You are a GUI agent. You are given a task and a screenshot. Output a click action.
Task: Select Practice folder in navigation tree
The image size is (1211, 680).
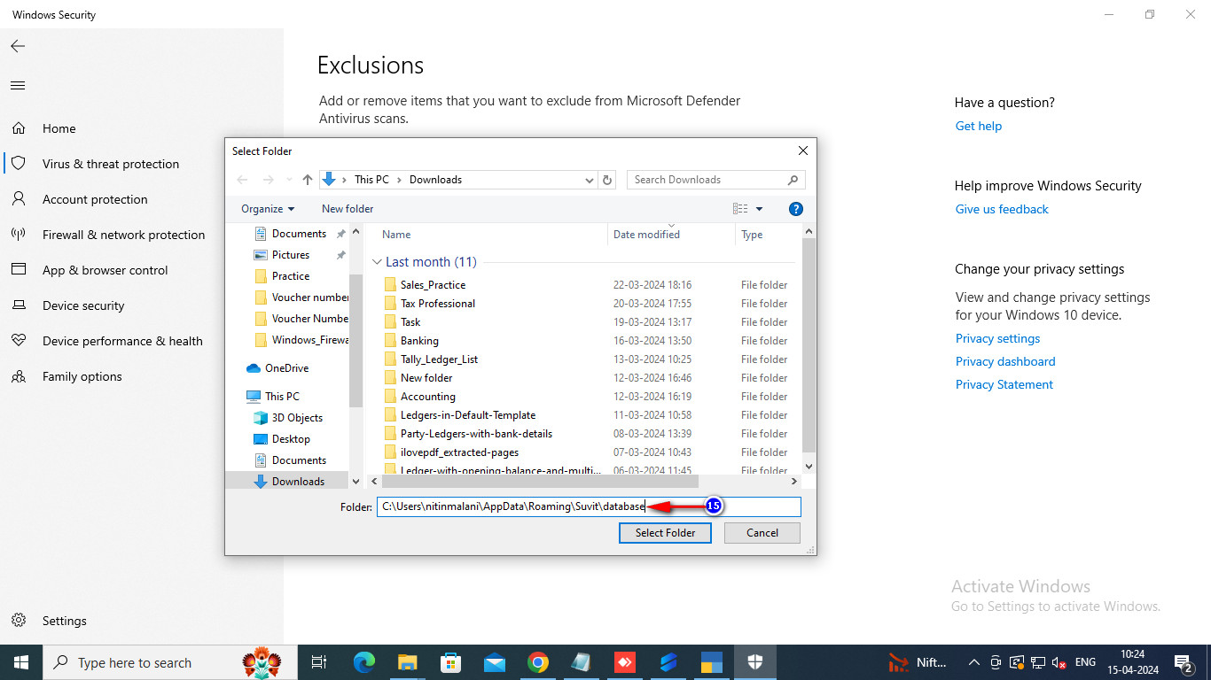290,276
